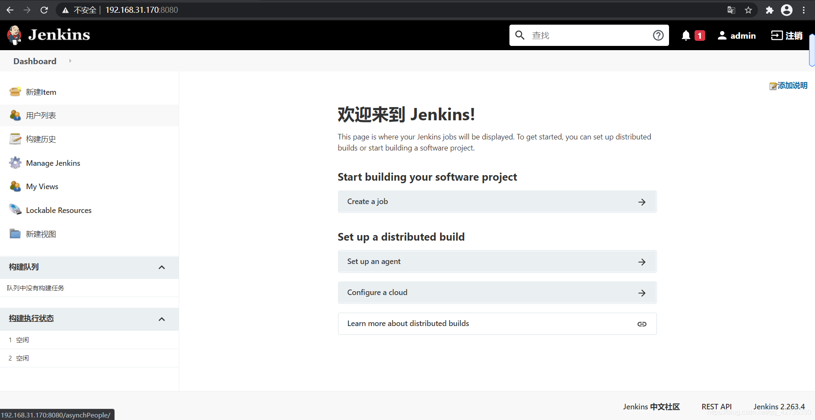The image size is (815, 420).
Task: Expand the Dashboard breadcrumb arrow
Action: 70,61
